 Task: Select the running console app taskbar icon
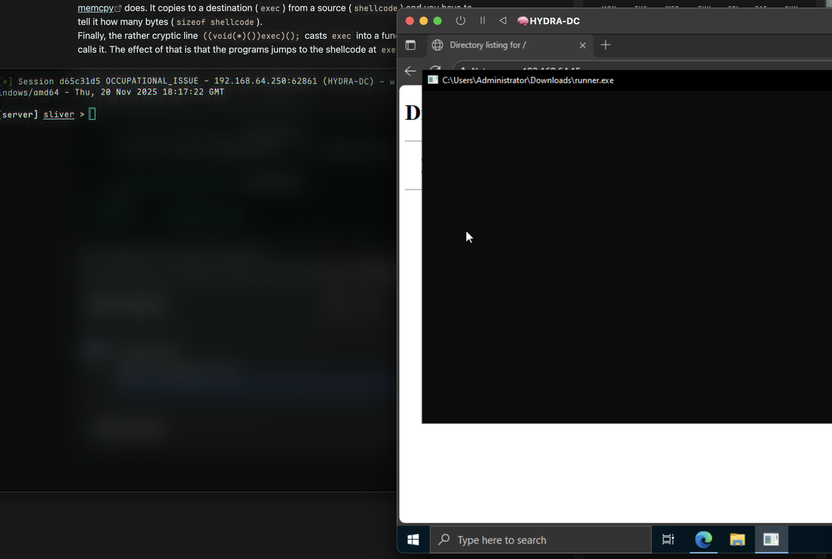(x=771, y=540)
